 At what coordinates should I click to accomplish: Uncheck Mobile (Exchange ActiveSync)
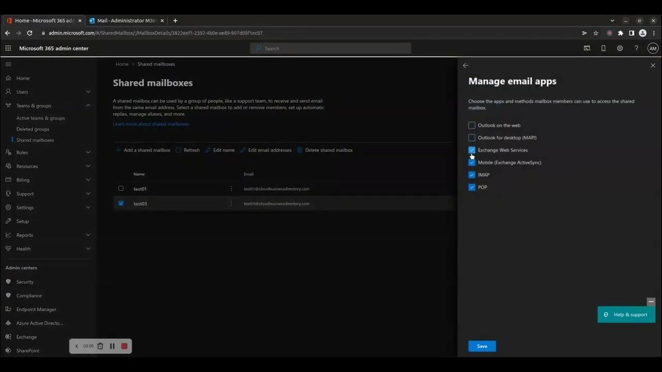click(x=472, y=162)
